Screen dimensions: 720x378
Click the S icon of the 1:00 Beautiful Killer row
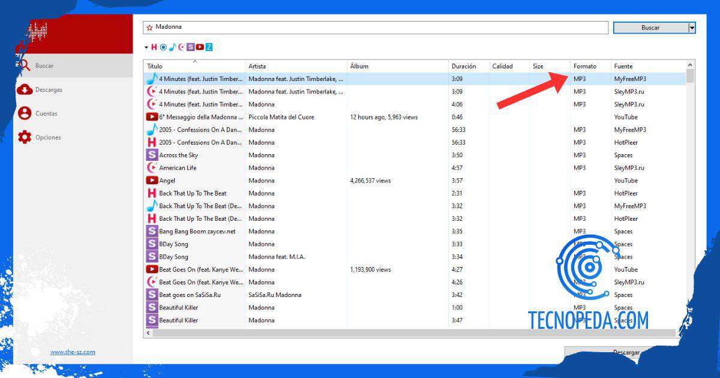pos(152,307)
